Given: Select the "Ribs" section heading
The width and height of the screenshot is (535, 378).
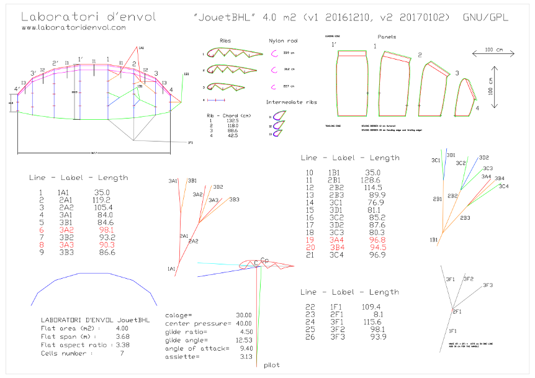Looking at the screenshot, I should coord(225,40).
